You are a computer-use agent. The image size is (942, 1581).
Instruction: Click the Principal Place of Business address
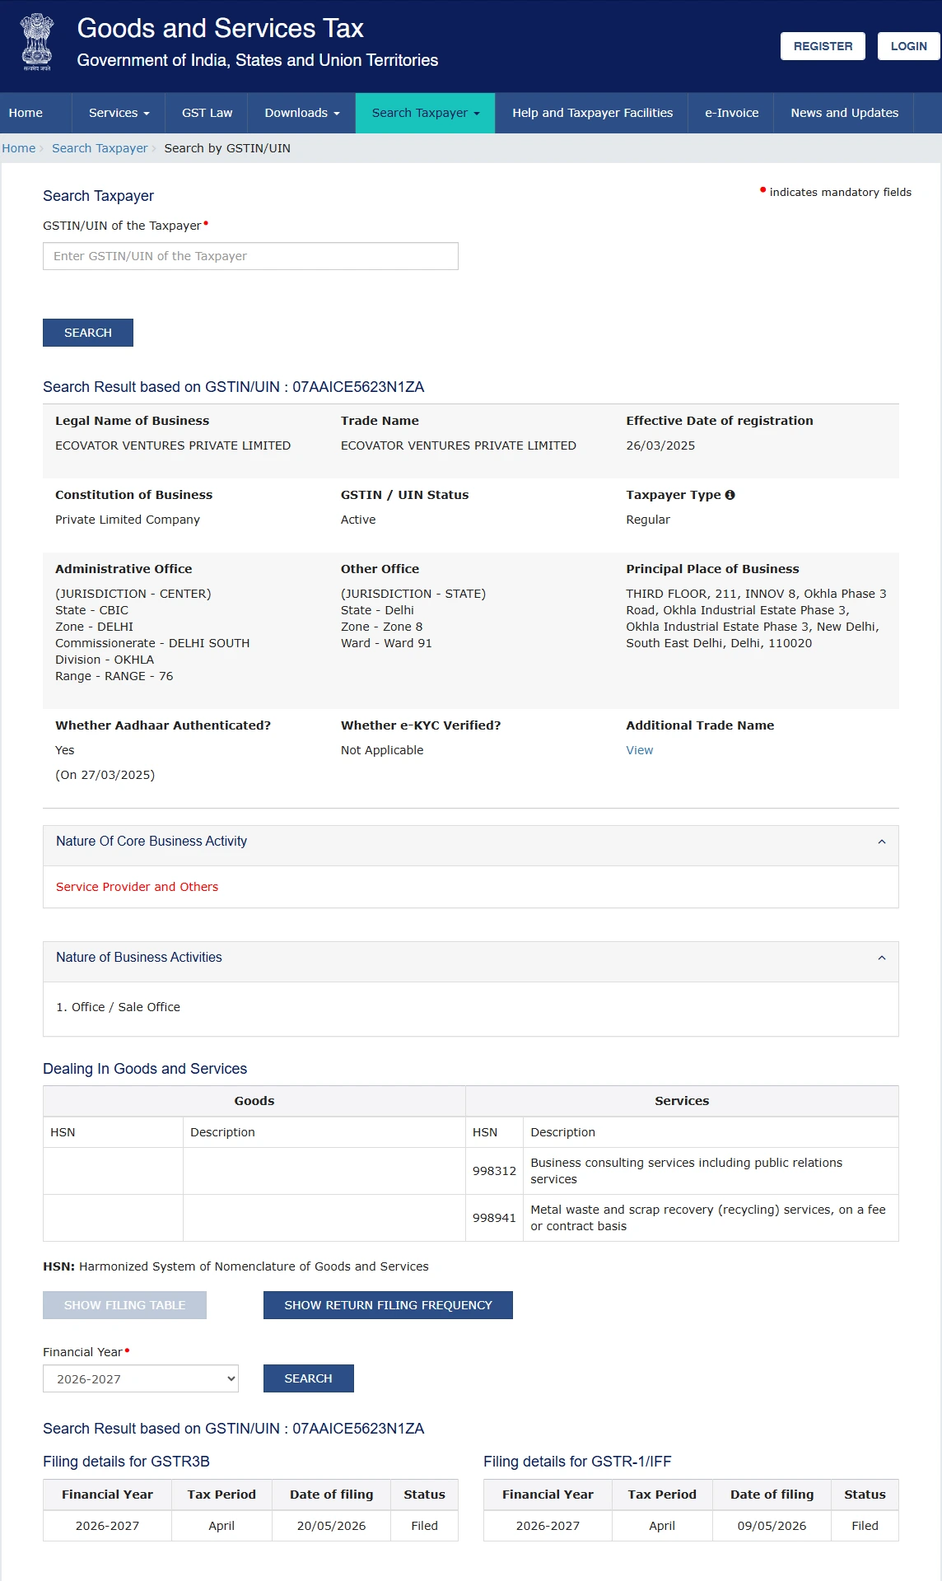[x=756, y=618]
